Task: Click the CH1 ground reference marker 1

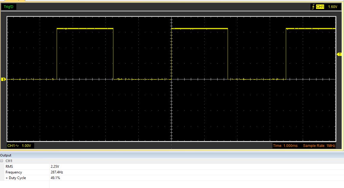Action: point(4,79)
